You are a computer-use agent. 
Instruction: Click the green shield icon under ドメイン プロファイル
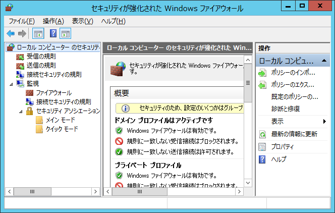[119, 131]
